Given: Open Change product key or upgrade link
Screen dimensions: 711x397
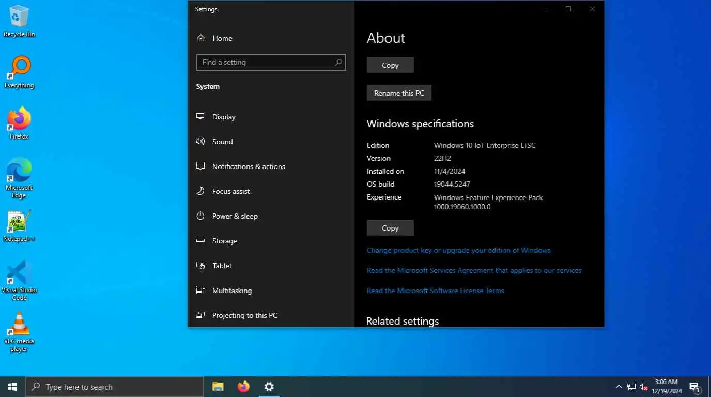Looking at the screenshot, I should pos(459,250).
